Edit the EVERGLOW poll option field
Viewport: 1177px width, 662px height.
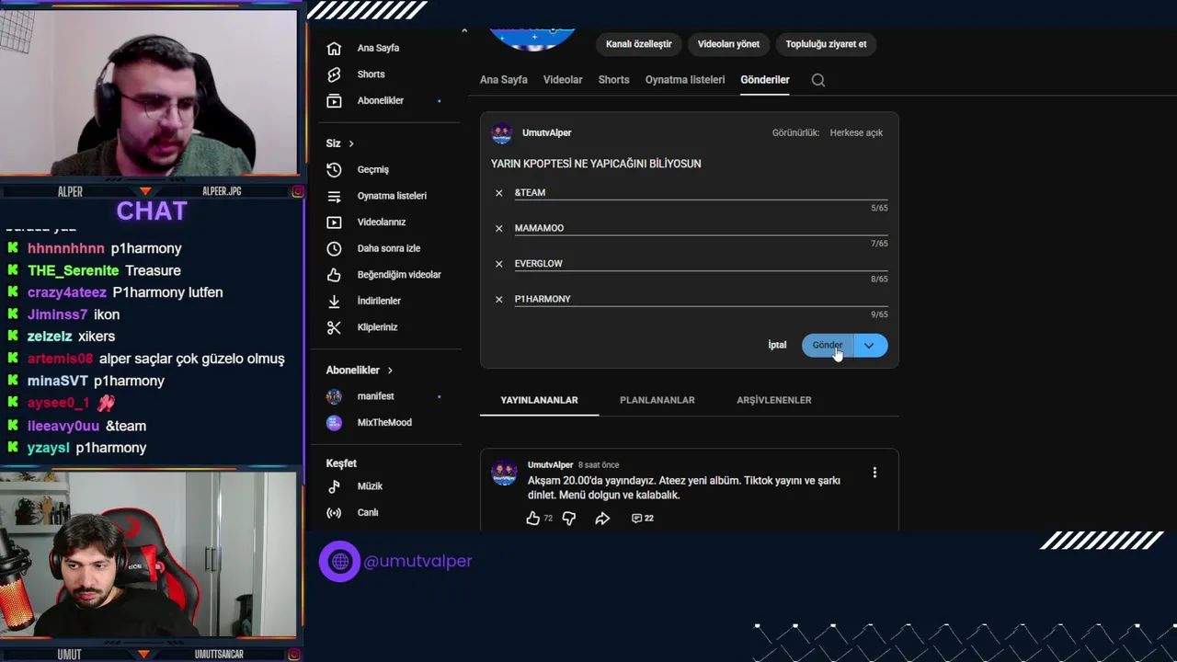(x=701, y=264)
